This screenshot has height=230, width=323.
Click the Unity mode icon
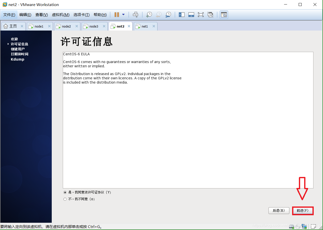(210, 15)
